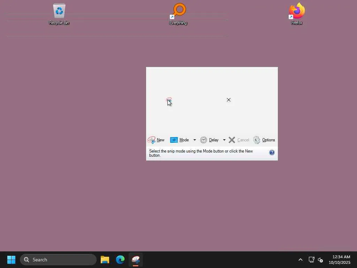Viewport: 357px width, 268px height.
Task: Click the taskbar Search box
Action: tap(58, 260)
